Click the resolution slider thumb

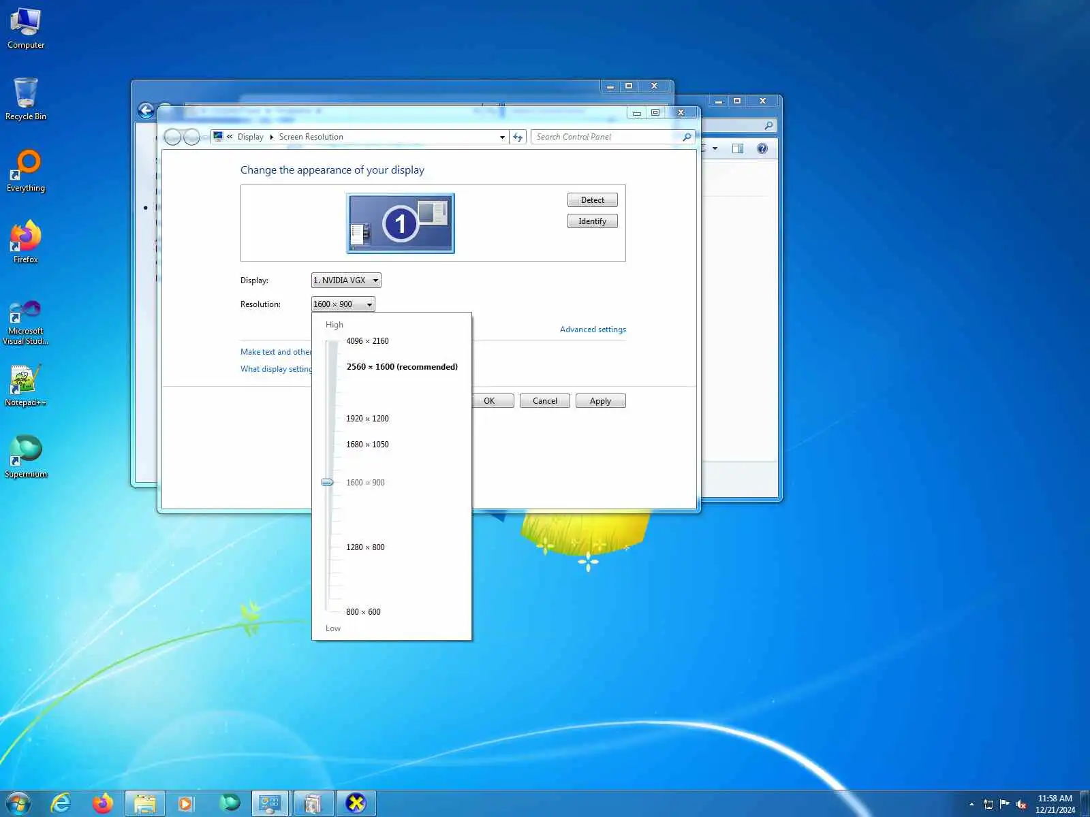click(328, 483)
